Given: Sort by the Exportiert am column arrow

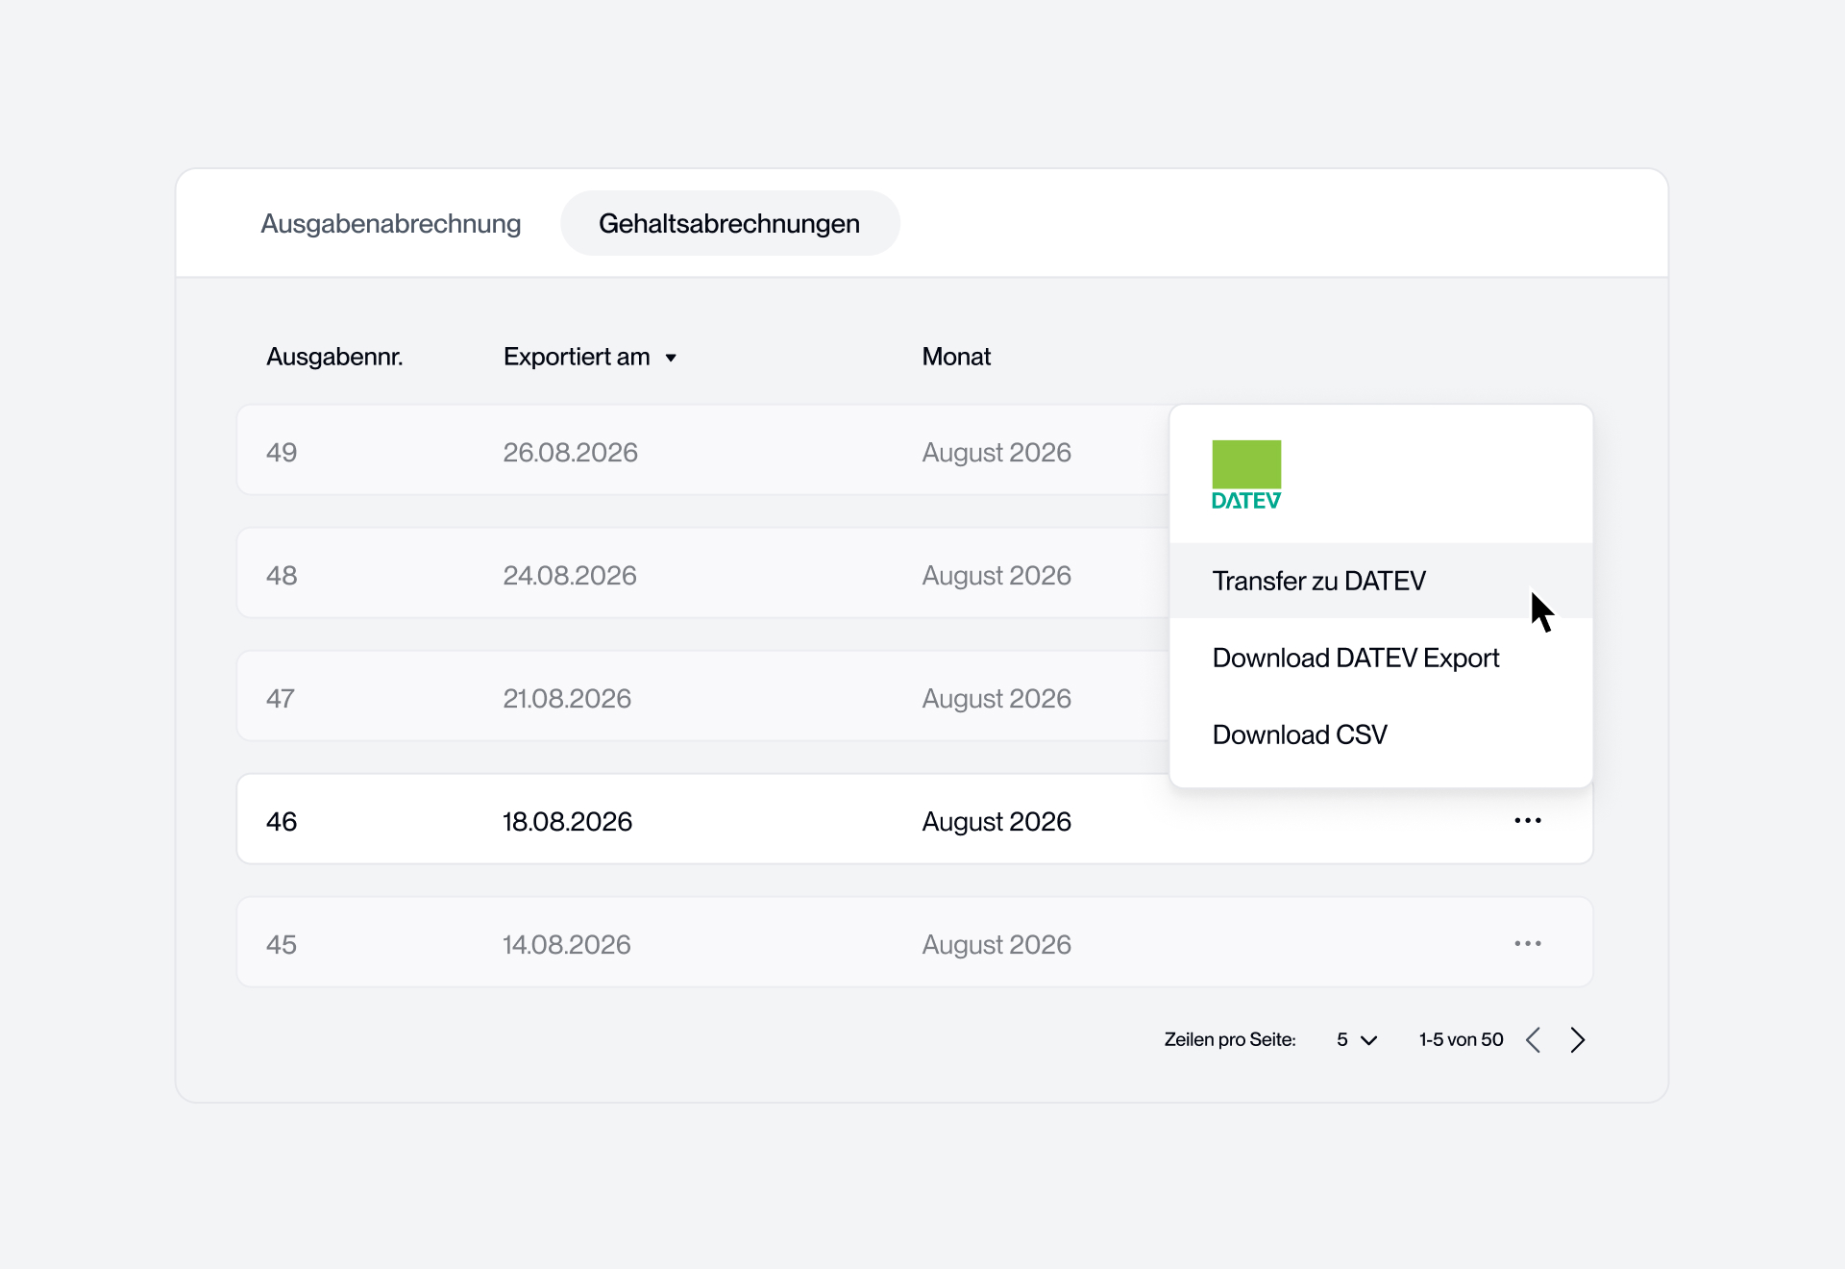Looking at the screenshot, I should click(x=671, y=358).
